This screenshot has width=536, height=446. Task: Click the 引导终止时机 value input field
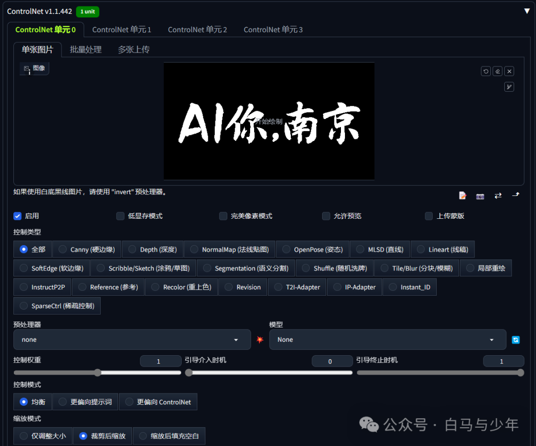click(503, 360)
